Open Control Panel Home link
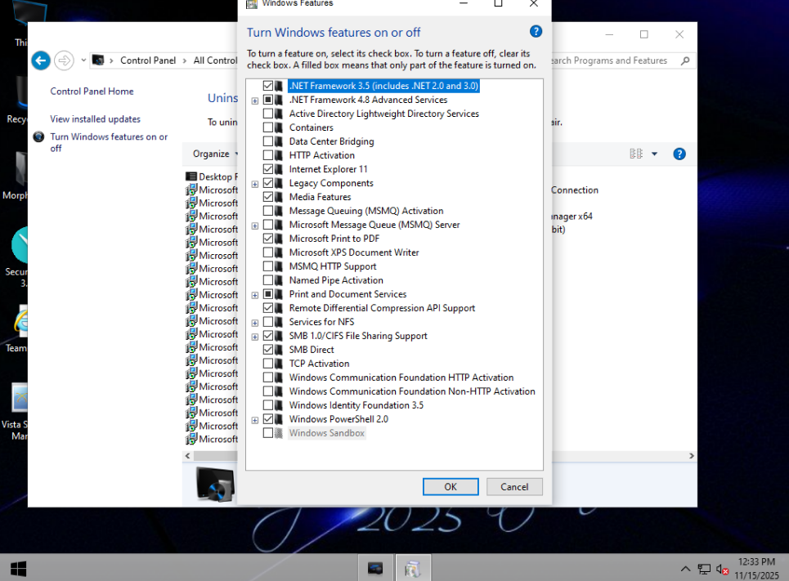 (x=92, y=91)
